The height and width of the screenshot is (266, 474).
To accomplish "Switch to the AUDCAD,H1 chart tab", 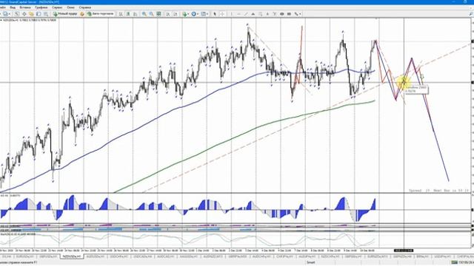I will coord(166,256).
